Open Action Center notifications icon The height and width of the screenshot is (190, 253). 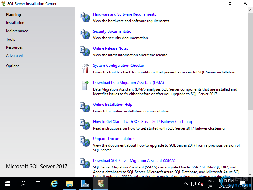[243, 184]
